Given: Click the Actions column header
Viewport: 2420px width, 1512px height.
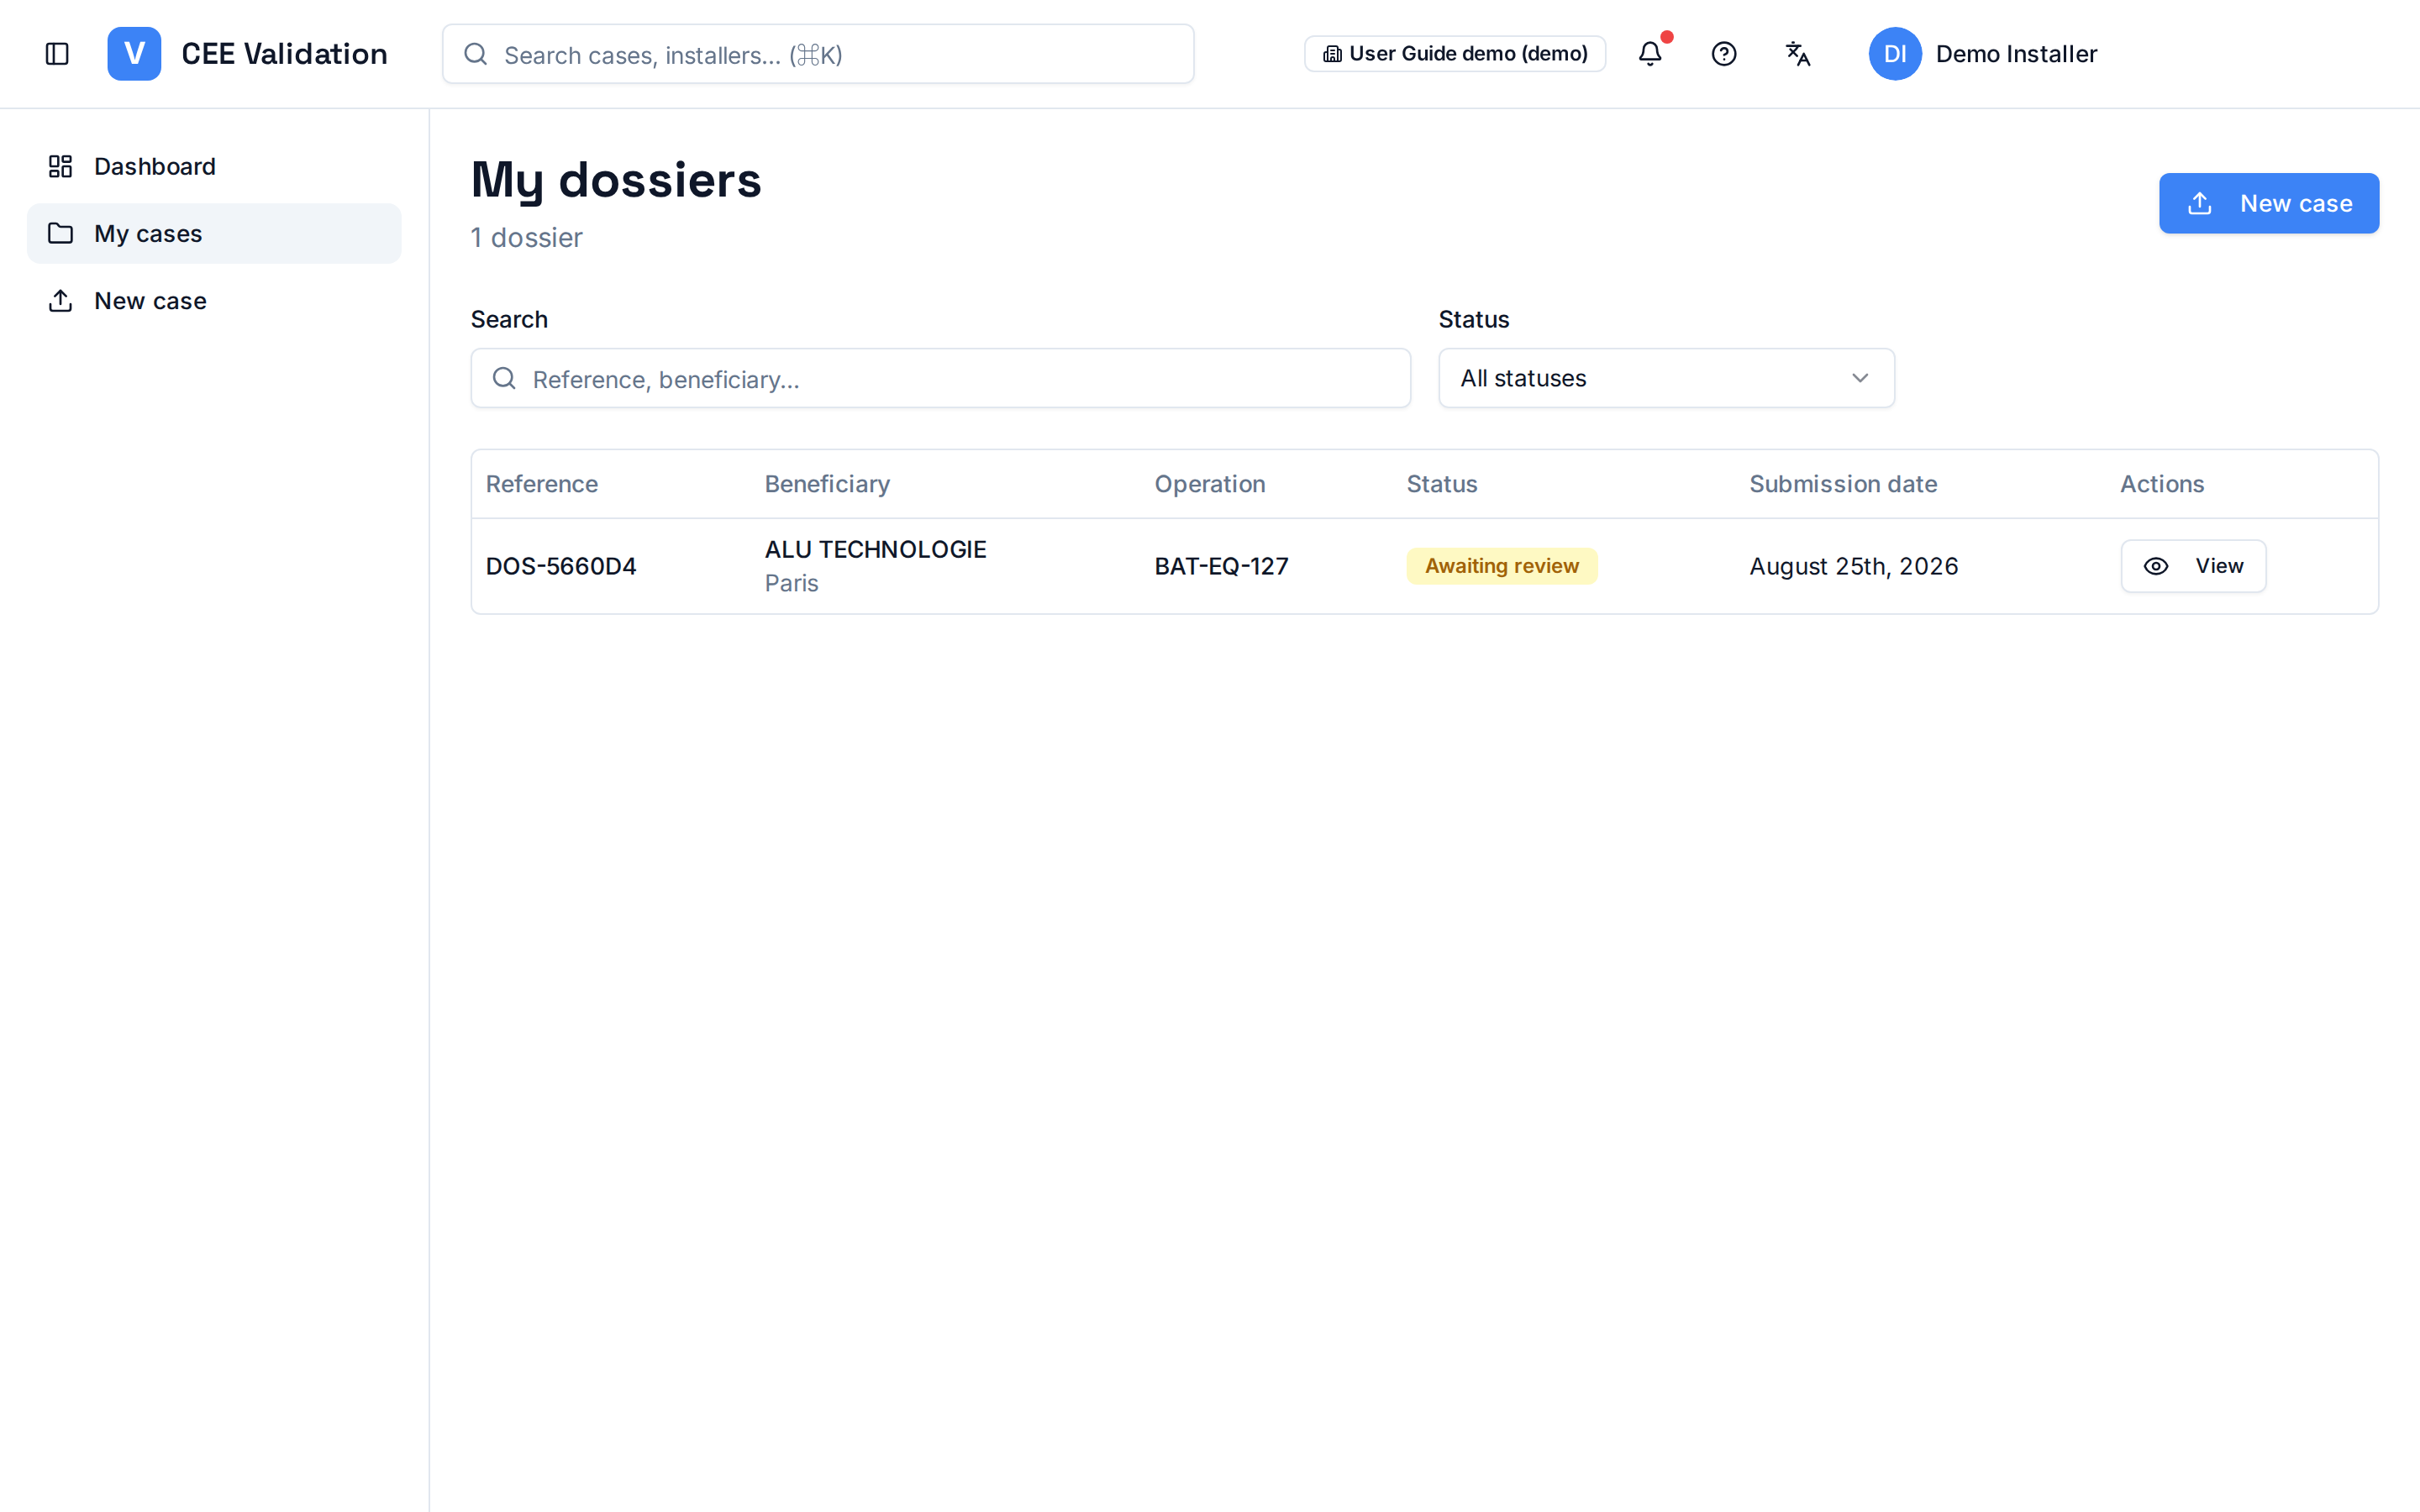Looking at the screenshot, I should point(2162,484).
